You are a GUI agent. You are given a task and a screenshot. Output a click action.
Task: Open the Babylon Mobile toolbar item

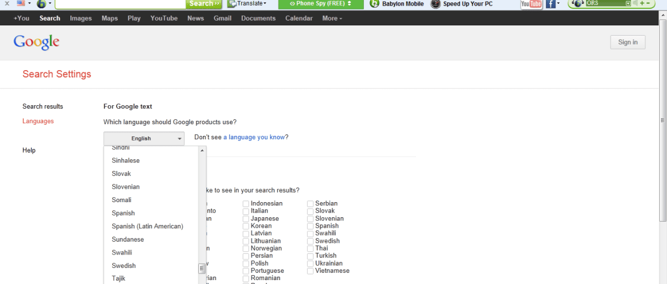tap(397, 4)
